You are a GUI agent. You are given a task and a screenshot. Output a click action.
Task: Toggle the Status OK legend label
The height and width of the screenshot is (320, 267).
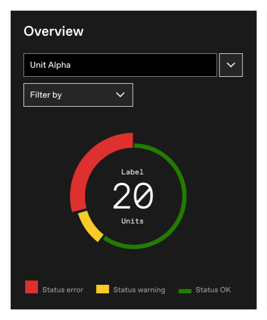(213, 290)
